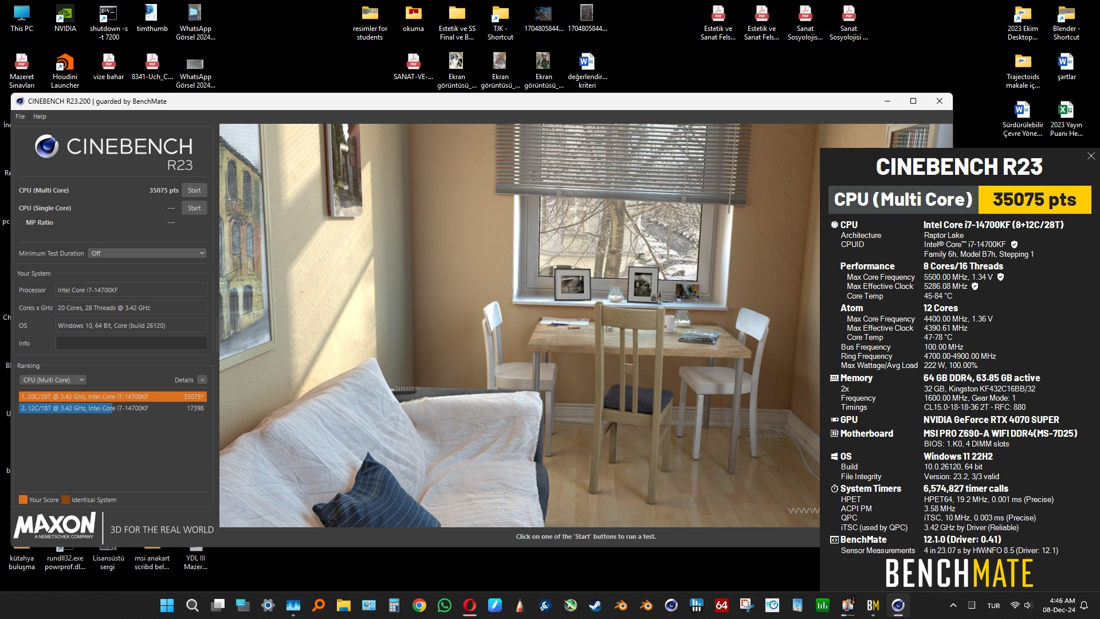Start the CPU Multi Core test
The image size is (1100, 619).
tap(194, 190)
